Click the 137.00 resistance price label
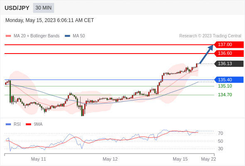 (229, 44)
